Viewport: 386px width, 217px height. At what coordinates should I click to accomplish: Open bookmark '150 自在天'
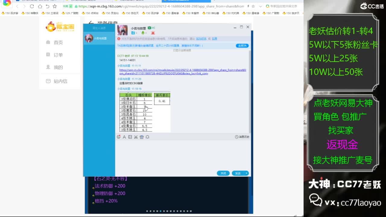tap(130, 13)
